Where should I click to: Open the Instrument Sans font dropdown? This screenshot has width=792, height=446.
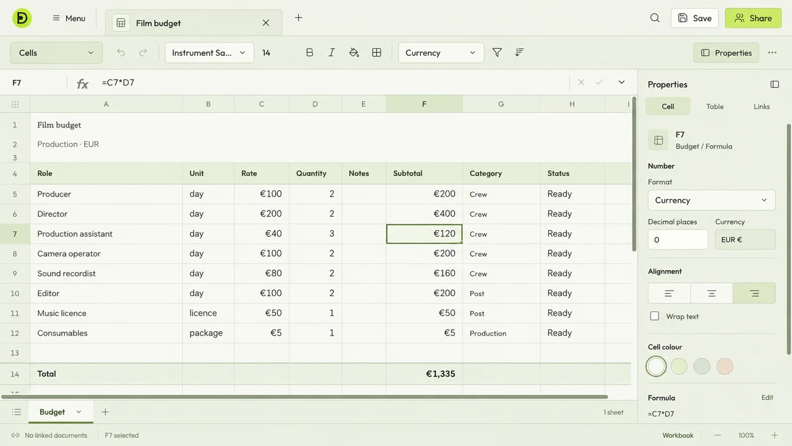point(209,53)
